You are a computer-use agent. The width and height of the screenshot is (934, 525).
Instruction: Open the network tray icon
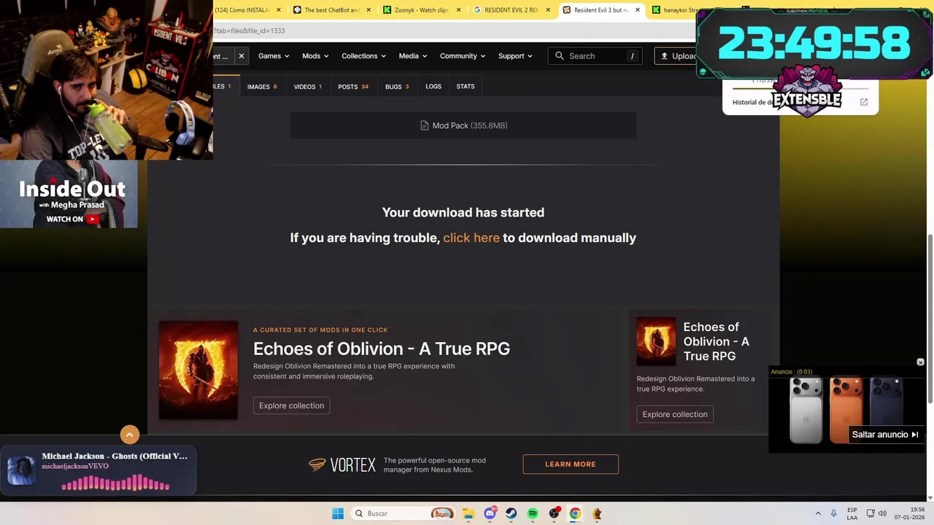871,513
